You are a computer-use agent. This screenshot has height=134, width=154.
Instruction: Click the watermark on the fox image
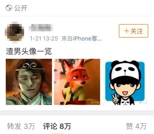coord(95,103)
